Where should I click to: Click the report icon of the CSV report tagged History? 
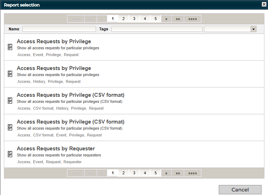(x=10, y=101)
